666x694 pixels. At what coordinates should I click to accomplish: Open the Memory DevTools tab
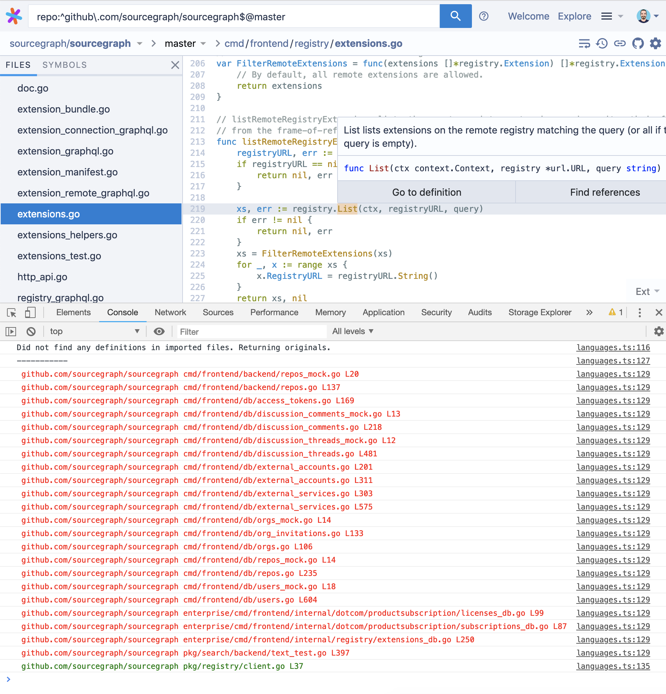coord(331,313)
